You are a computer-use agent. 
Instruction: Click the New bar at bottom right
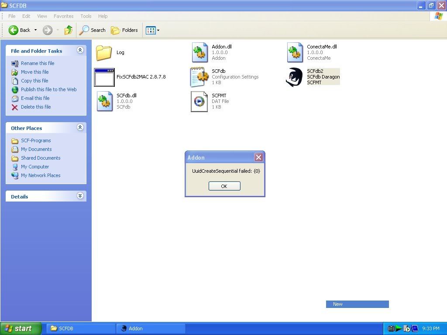coord(357,304)
